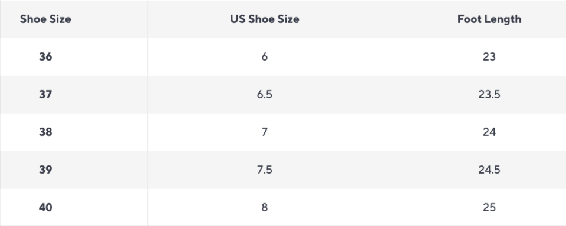Click foot length 23.5 value
This screenshot has height=226, width=566.
click(489, 94)
